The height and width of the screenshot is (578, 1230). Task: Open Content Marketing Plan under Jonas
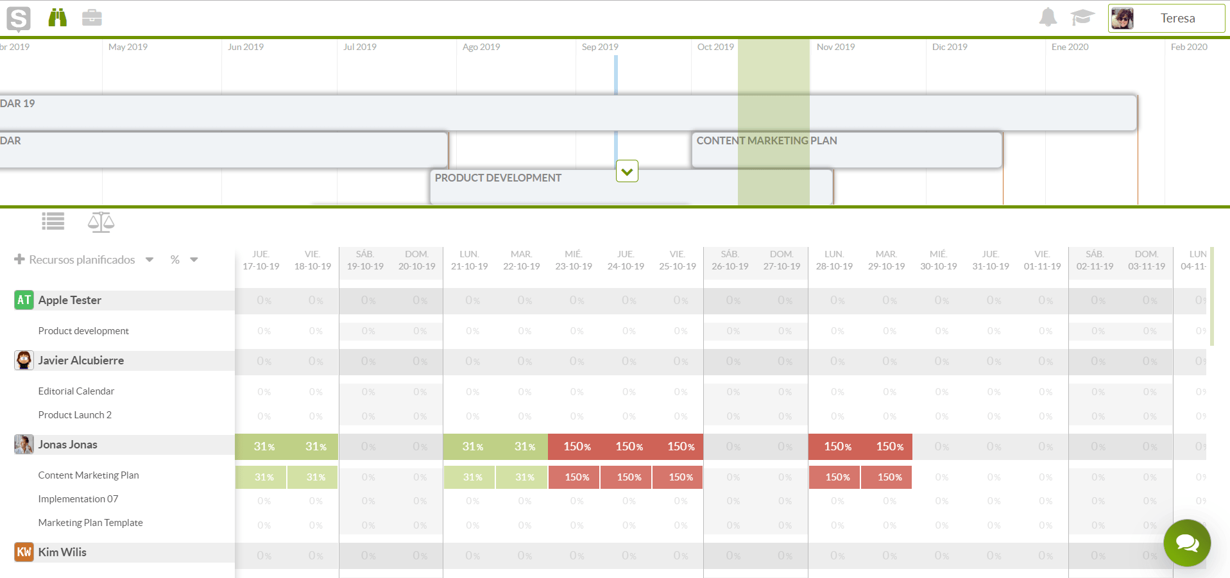point(89,475)
